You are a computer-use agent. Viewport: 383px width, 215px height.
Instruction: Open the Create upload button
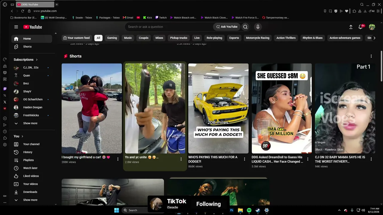coord(351,27)
